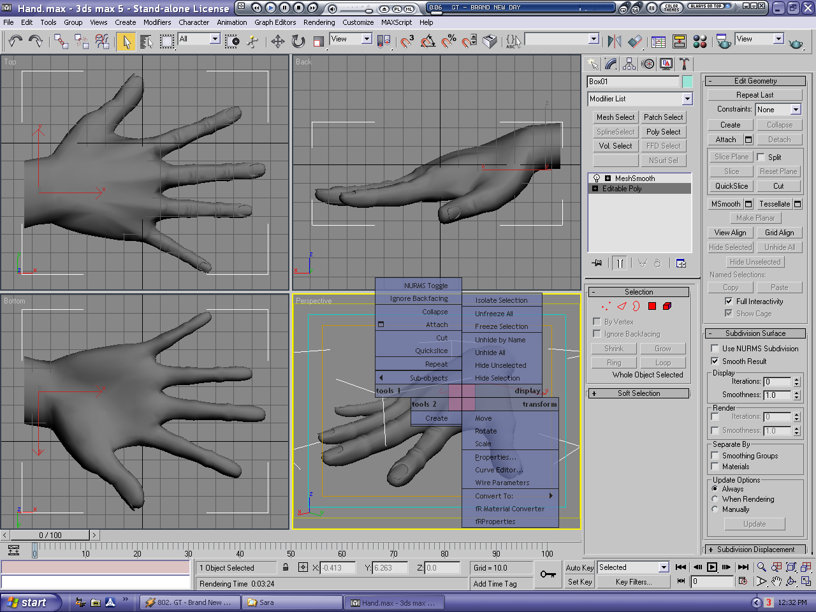Viewport: 816px width, 612px height.
Task: Click the object color swatch beside Box01
Action: tap(687, 82)
